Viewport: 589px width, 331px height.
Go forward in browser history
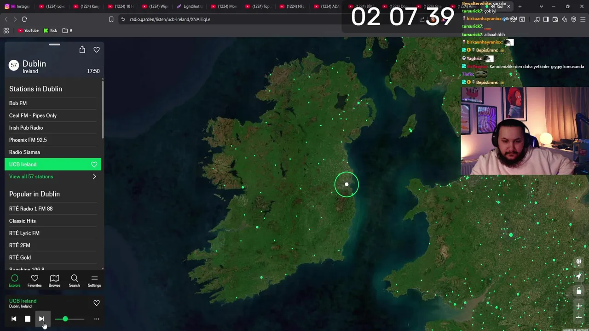point(15,19)
